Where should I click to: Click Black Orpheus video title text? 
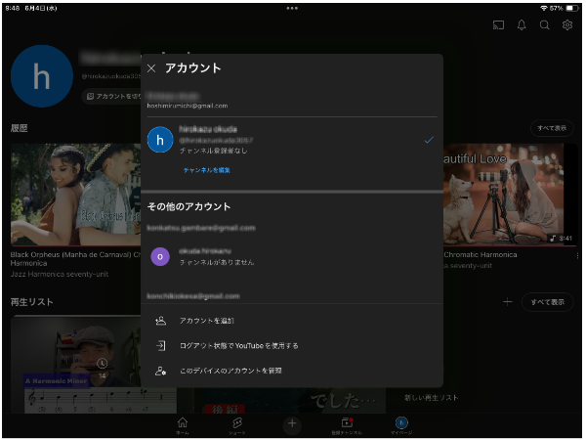click(75, 259)
